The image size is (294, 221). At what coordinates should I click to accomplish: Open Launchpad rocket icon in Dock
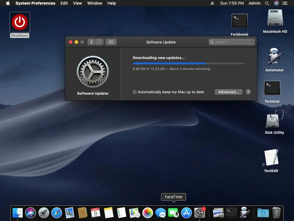(44, 213)
